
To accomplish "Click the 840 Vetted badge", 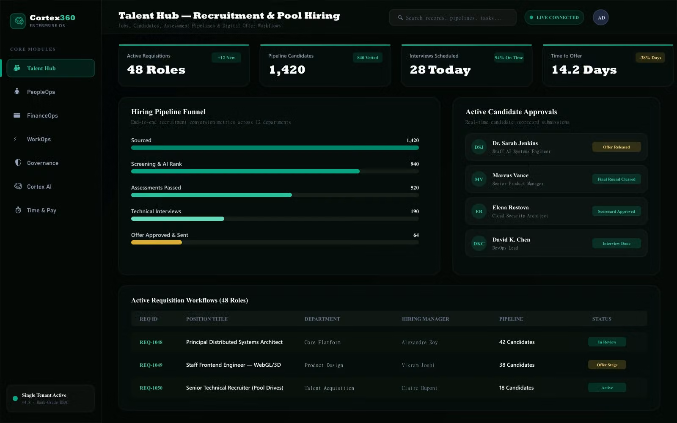I will (367, 58).
